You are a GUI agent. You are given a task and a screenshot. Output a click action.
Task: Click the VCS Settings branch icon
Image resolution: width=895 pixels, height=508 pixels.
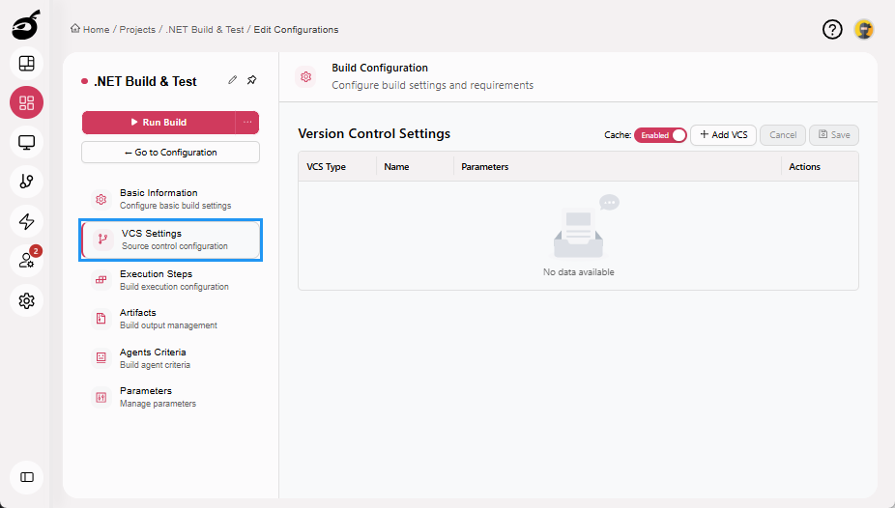click(102, 240)
